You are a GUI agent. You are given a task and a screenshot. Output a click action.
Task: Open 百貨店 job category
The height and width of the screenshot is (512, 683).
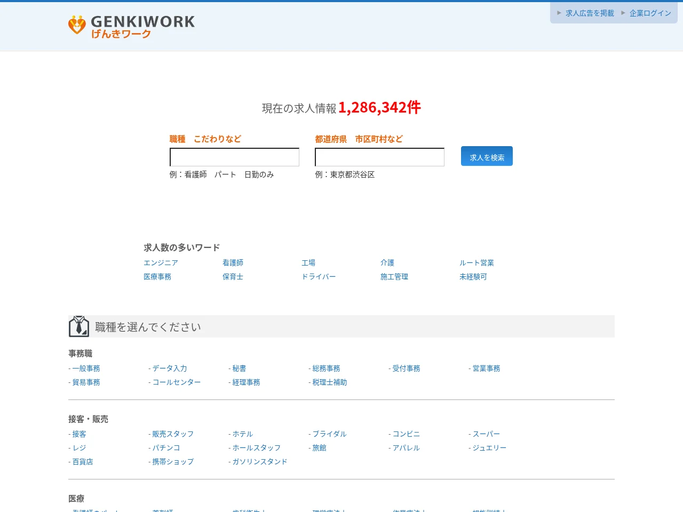(83, 462)
